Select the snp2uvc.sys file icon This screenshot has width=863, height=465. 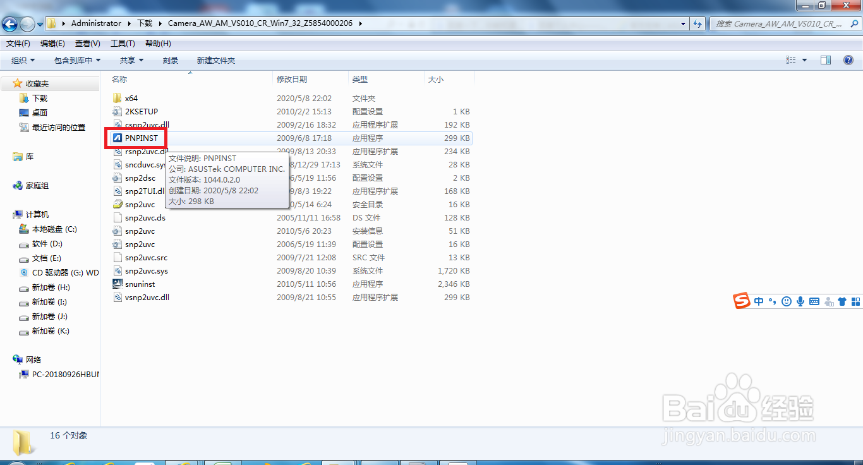117,271
